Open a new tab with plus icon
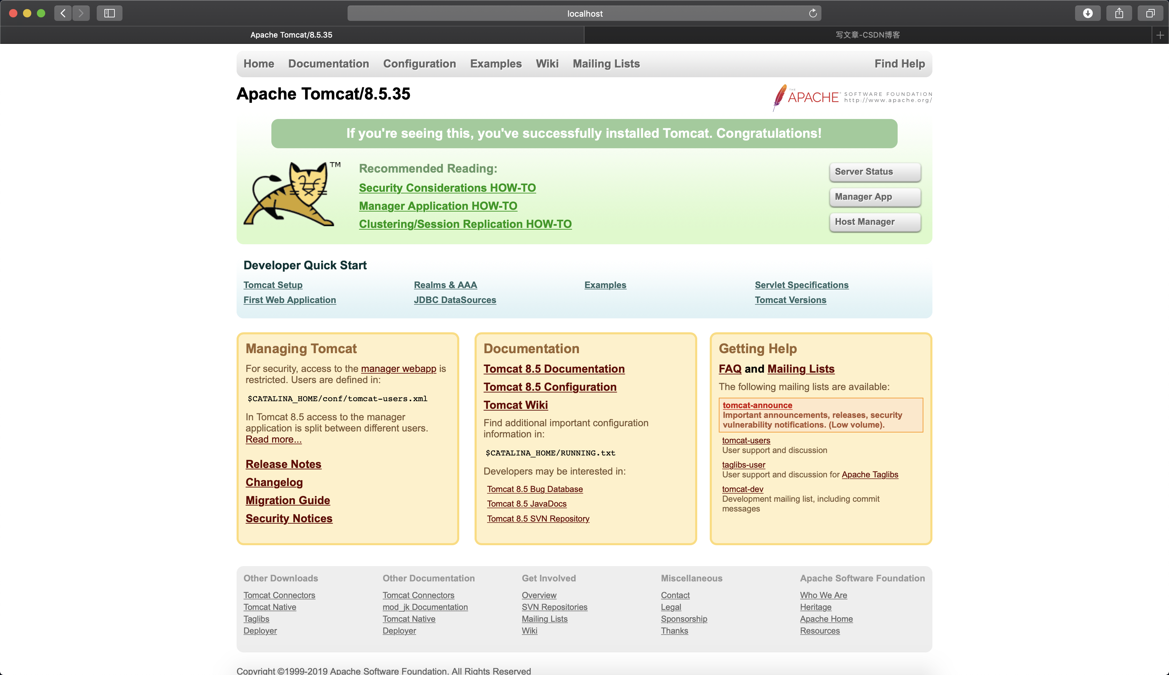This screenshot has width=1169, height=675. click(x=1160, y=35)
